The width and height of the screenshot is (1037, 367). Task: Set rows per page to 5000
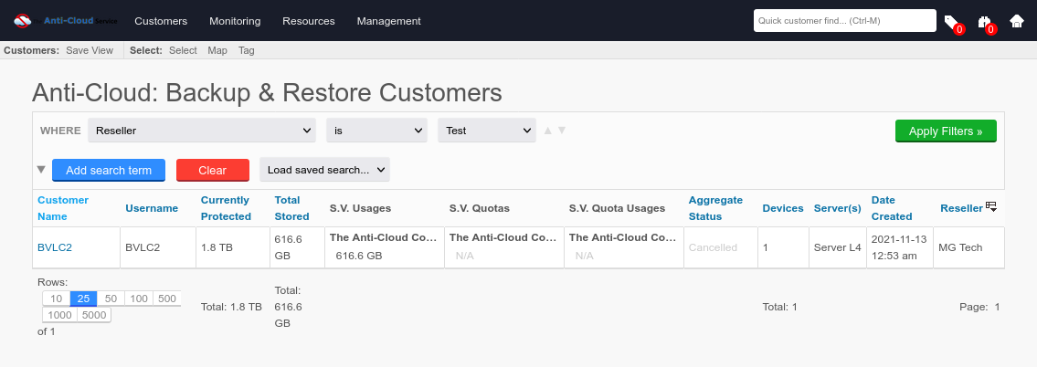tap(94, 315)
